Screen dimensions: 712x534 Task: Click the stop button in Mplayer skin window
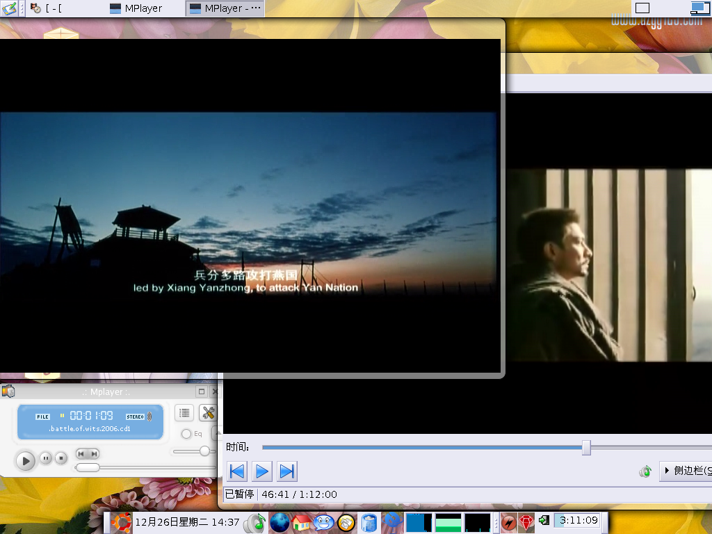click(x=61, y=458)
